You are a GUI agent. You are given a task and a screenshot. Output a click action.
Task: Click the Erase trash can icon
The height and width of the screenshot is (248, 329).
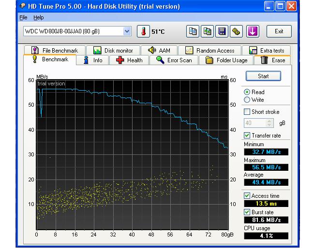[x=264, y=60]
